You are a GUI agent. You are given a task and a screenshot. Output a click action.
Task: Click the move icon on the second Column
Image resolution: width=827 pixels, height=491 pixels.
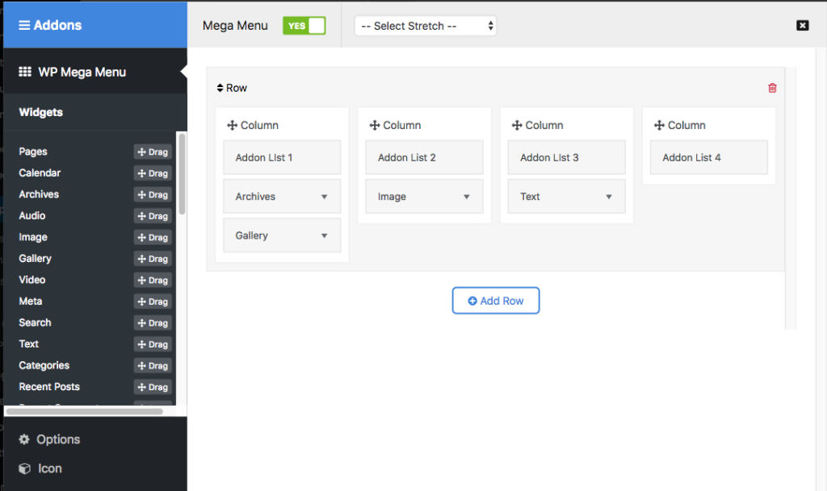coord(374,125)
